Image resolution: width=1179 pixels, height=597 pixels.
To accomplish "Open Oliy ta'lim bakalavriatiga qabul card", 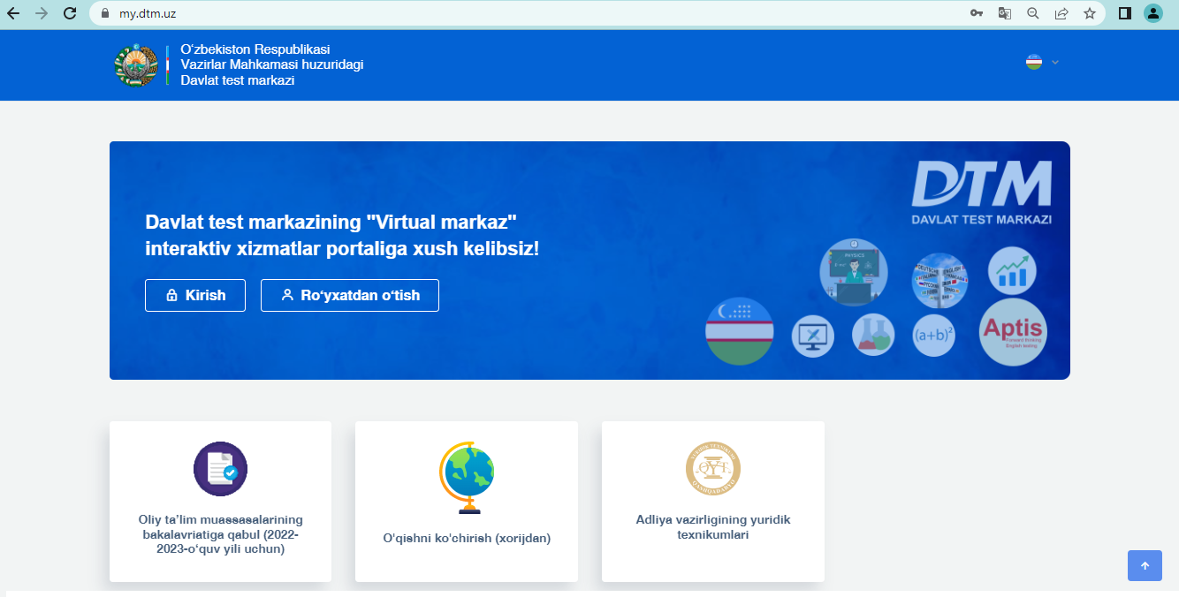I will tap(220, 502).
